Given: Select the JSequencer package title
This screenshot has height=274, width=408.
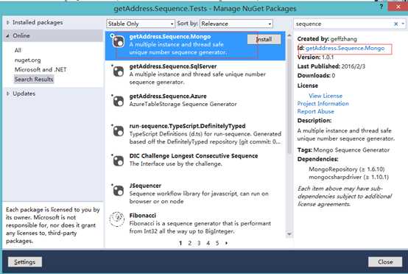Looking at the screenshot, I should click(x=145, y=186).
